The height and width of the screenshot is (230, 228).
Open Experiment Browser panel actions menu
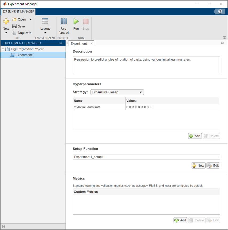[x=61, y=43]
